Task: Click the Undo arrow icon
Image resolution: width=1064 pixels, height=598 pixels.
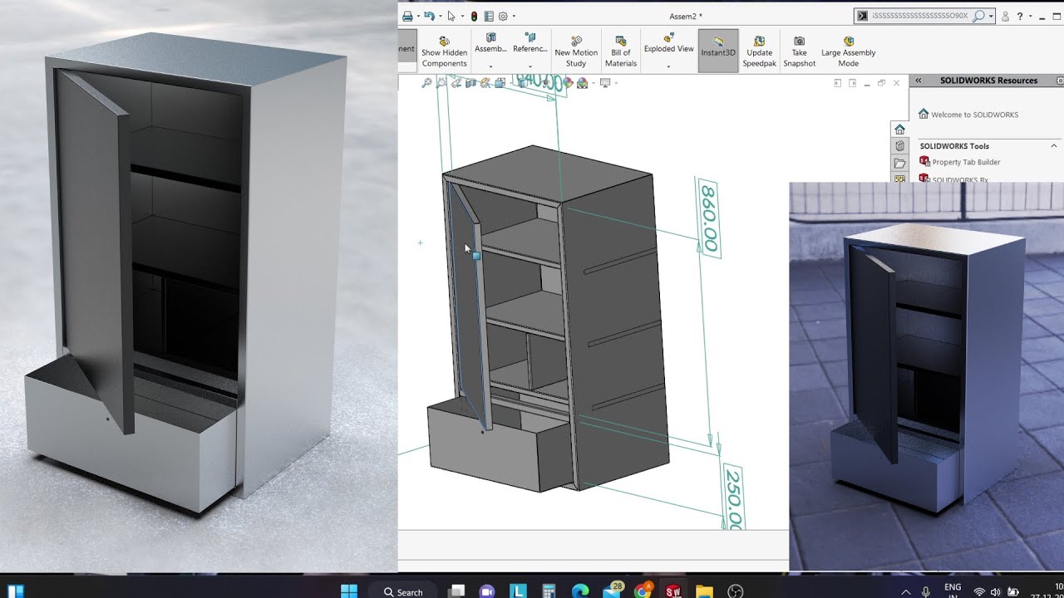Action: (429, 16)
